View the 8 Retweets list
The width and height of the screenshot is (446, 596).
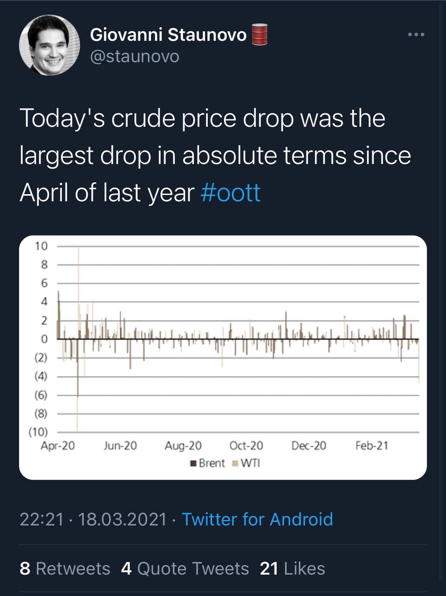click(x=65, y=569)
